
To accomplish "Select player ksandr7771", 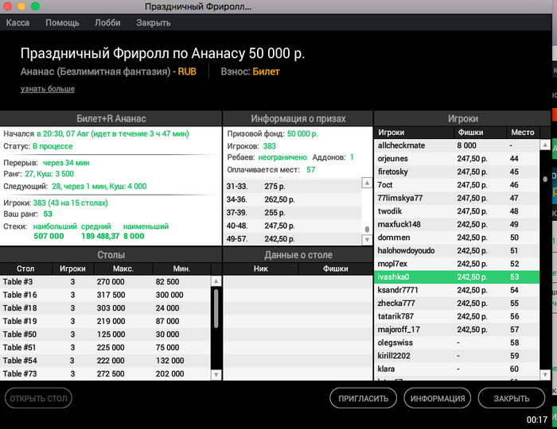I will click(x=457, y=290).
